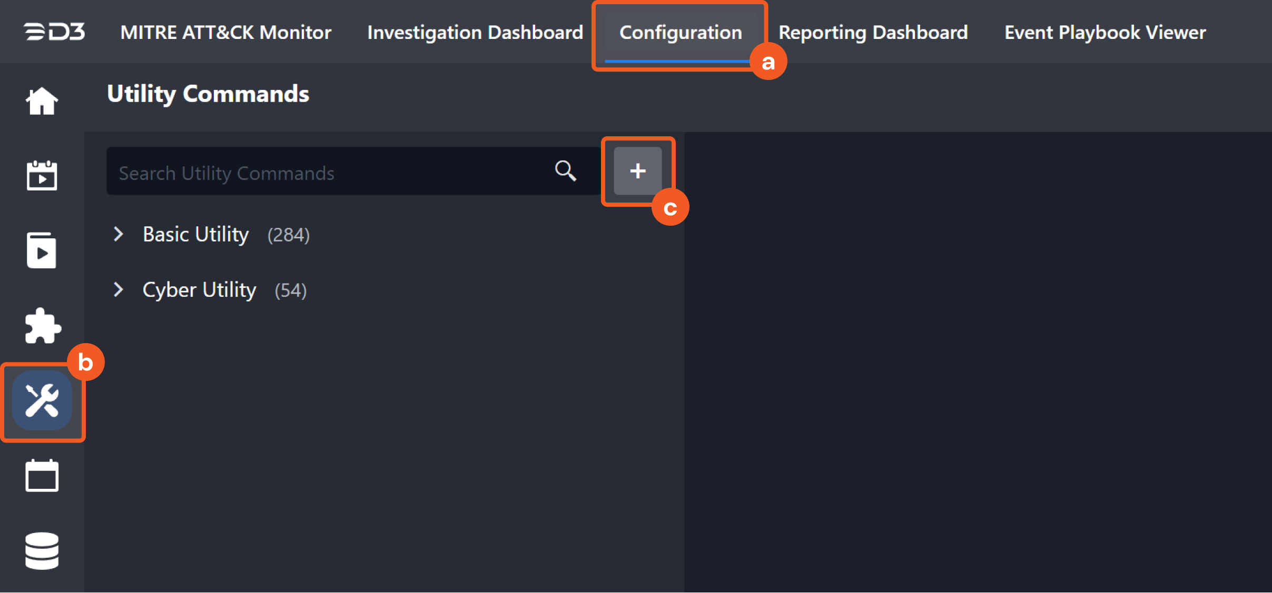Open the integrations puzzle piece icon
1272x593 pixels.
click(43, 326)
